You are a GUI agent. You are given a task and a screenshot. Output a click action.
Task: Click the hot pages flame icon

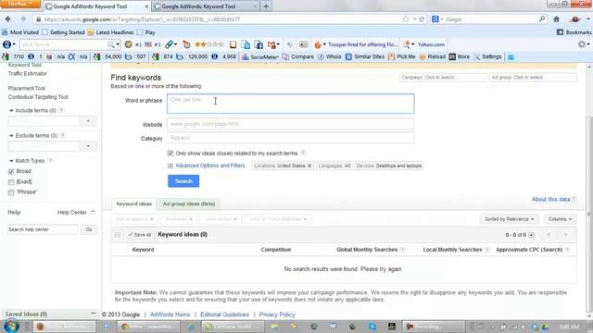(317, 44)
